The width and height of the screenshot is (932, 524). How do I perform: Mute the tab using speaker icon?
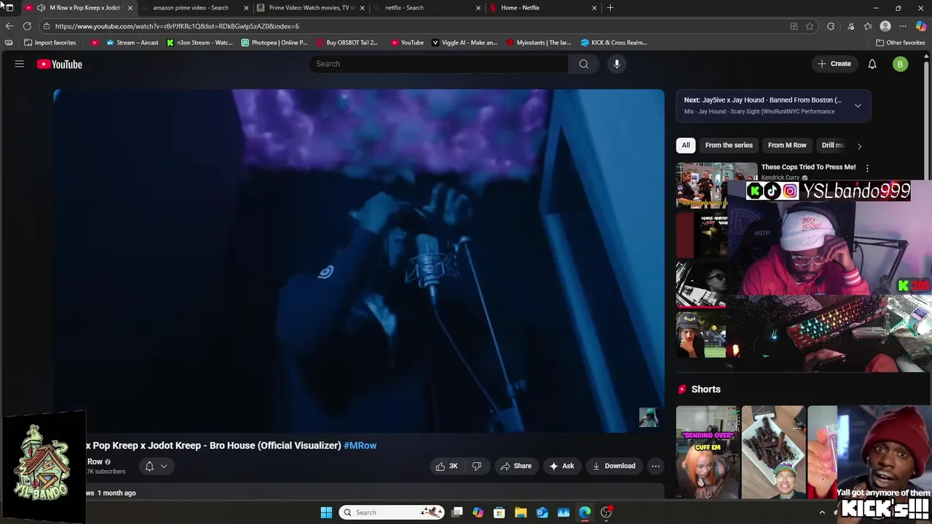coord(41,8)
